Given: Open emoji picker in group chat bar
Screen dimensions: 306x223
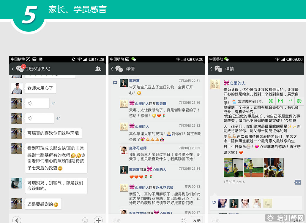Looking at the screenshot, I should click(x=85, y=220).
